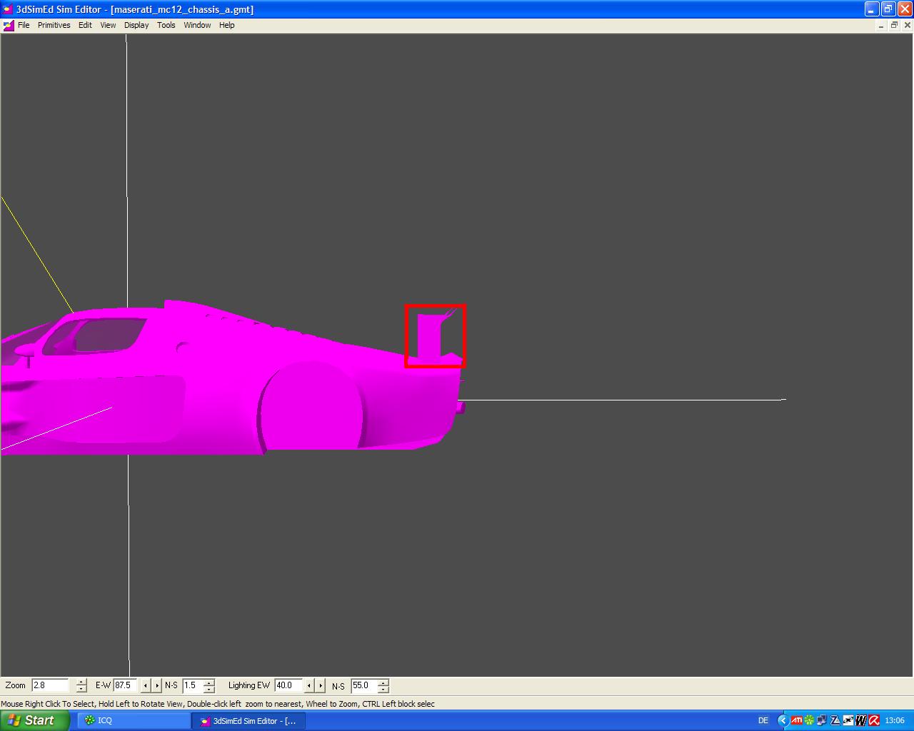
Task: Click the black W tray icon
Action: click(x=860, y=720)
